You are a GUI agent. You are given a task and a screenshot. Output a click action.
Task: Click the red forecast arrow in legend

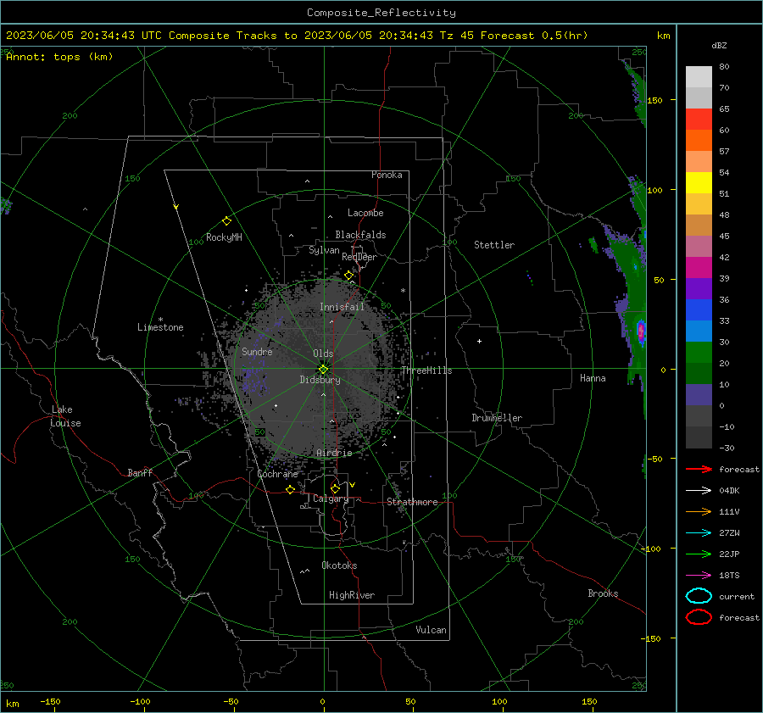click(699, 469)
